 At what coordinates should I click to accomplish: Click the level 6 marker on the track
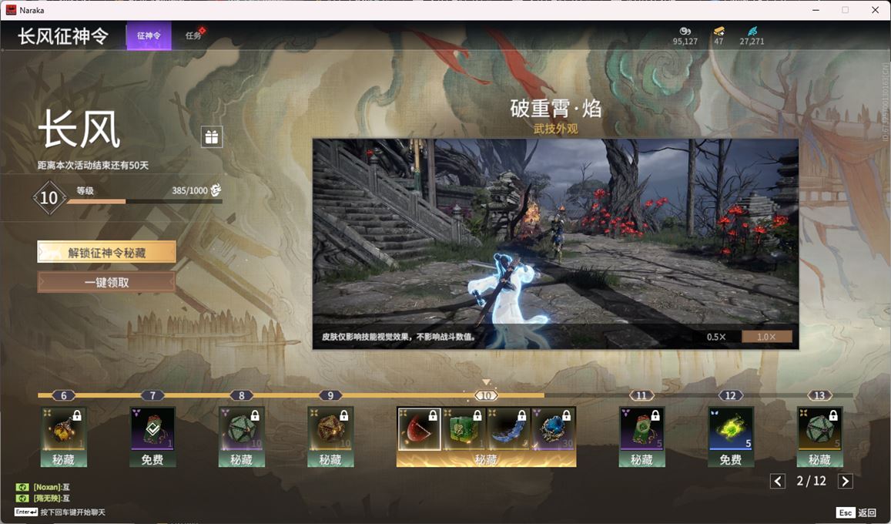coord(64,395)
